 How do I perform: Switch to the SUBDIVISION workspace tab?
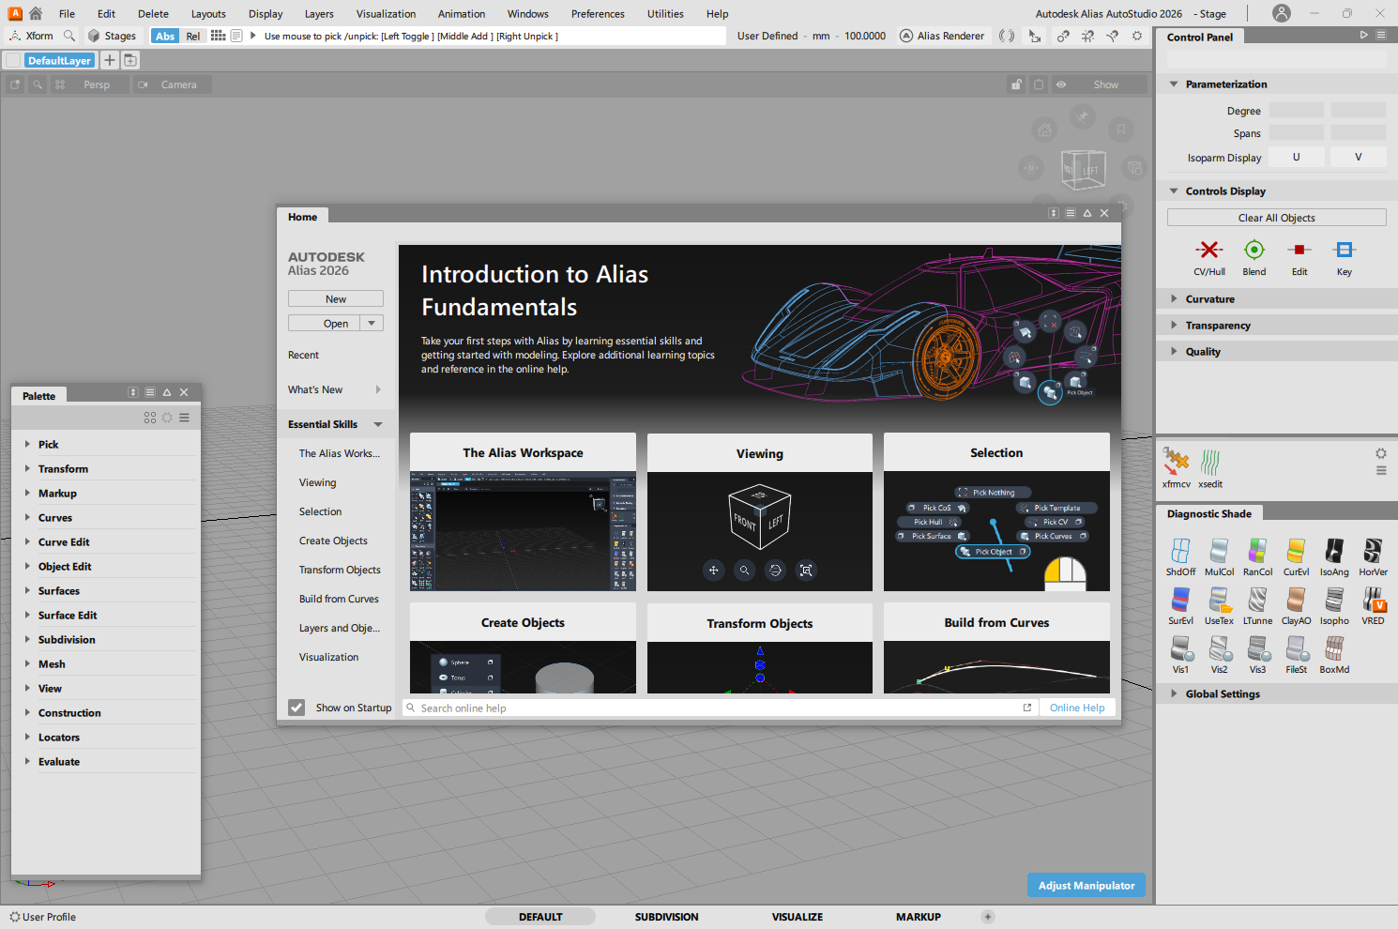click(x=666, y=917)
